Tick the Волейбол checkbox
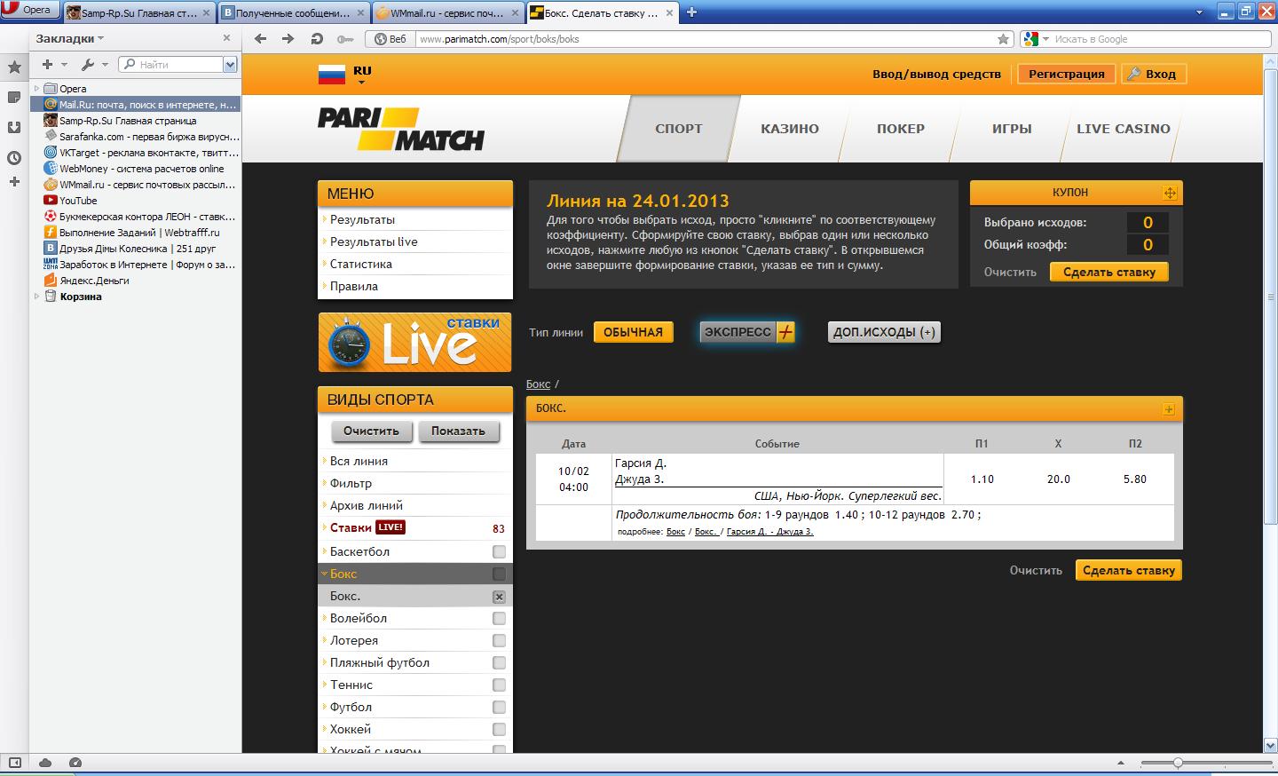The width and height of the screenshot is (1278, 776). [x=499, y=619]
